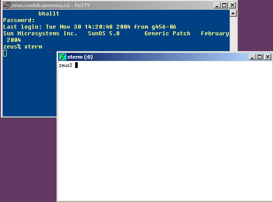Screen dimensions: 273x202
Task: Close the xterm (:0) window
Action: click(268, 57)
